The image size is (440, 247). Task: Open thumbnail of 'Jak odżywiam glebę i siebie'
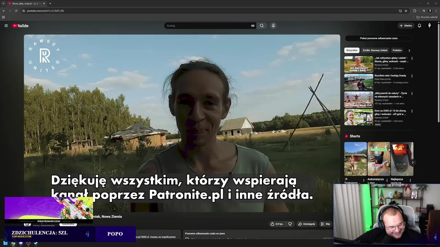click(x=359, y=64)
